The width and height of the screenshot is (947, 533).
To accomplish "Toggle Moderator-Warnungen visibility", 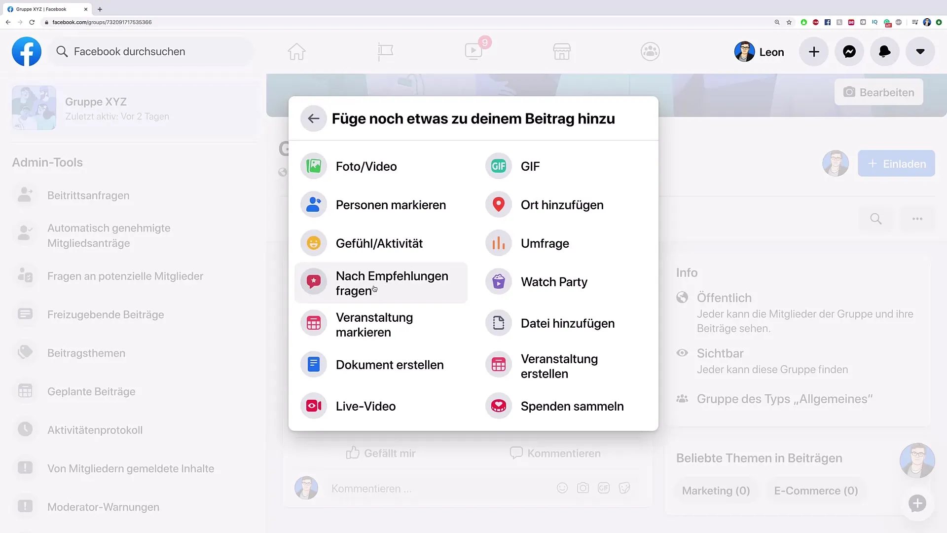I will (x=104, y=507).
